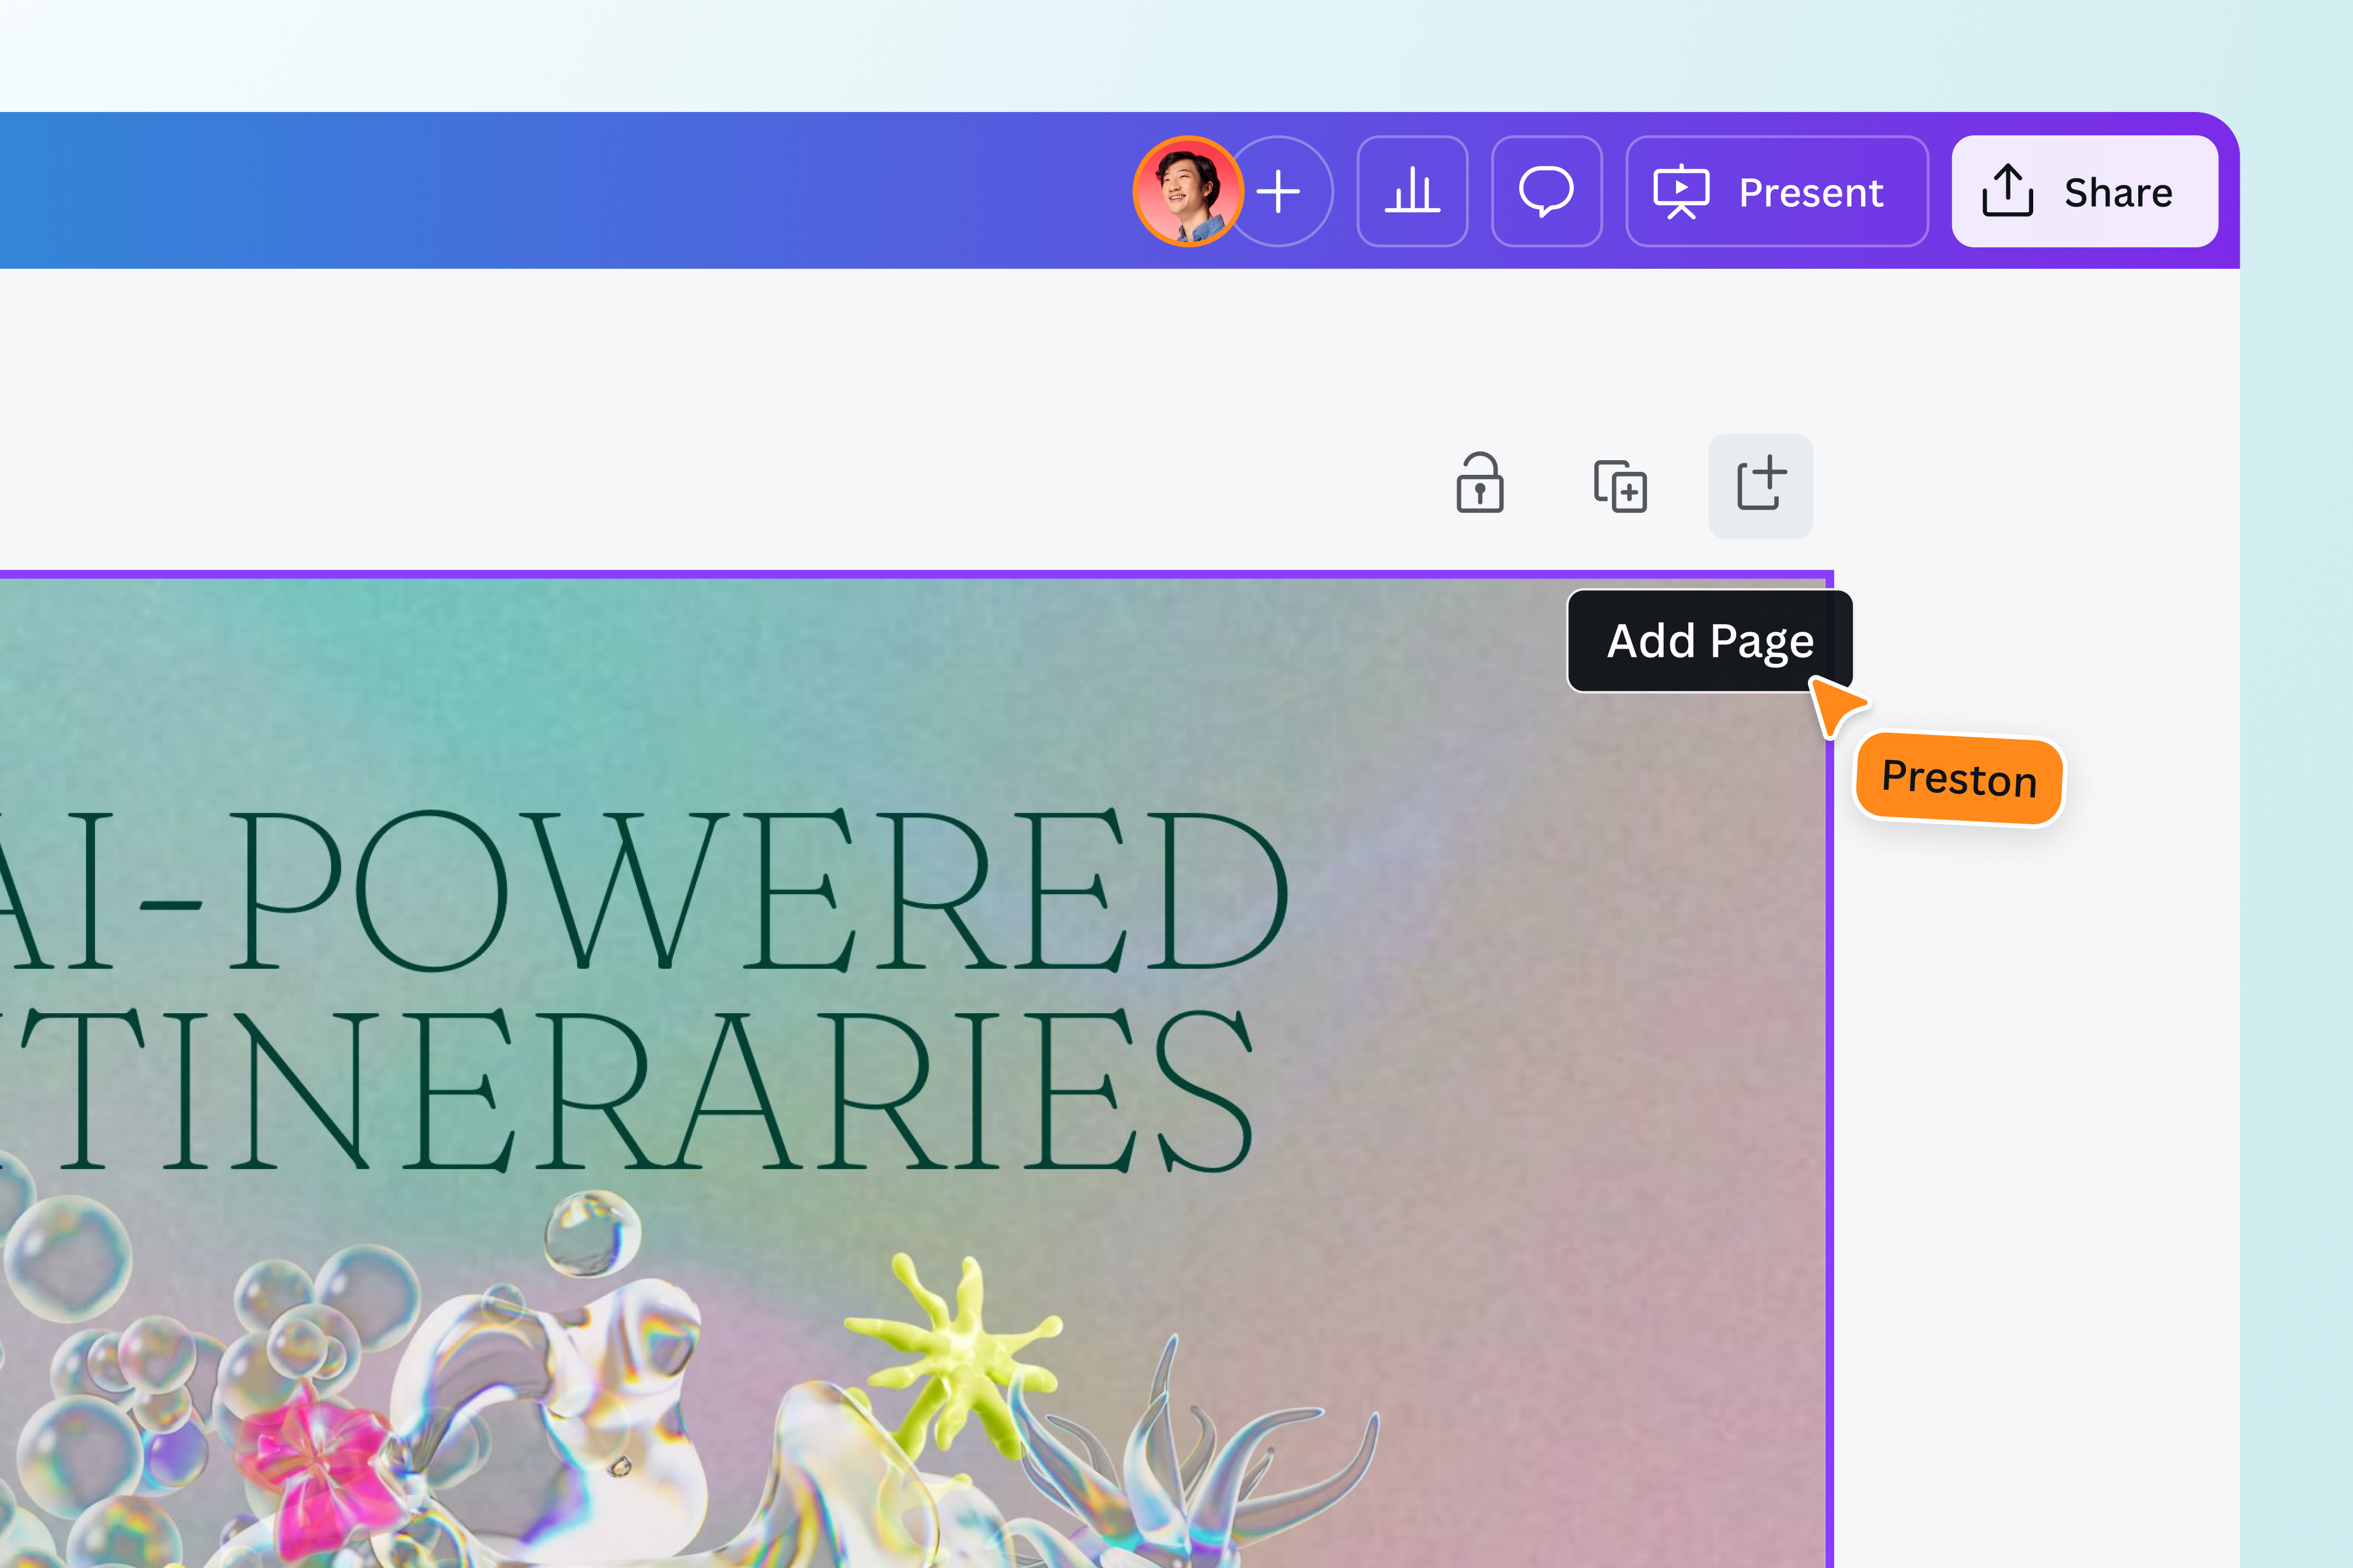Viewport: 2353px width, 1568px height.
Task: Invite a collaborator with the plus icon
Action: pos(1279,191)
